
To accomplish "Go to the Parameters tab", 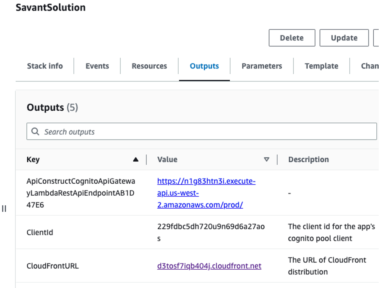I will 262,66.
